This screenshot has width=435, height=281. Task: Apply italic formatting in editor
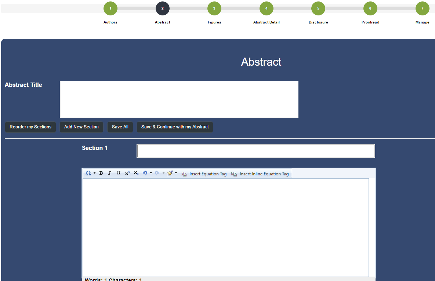109,174
